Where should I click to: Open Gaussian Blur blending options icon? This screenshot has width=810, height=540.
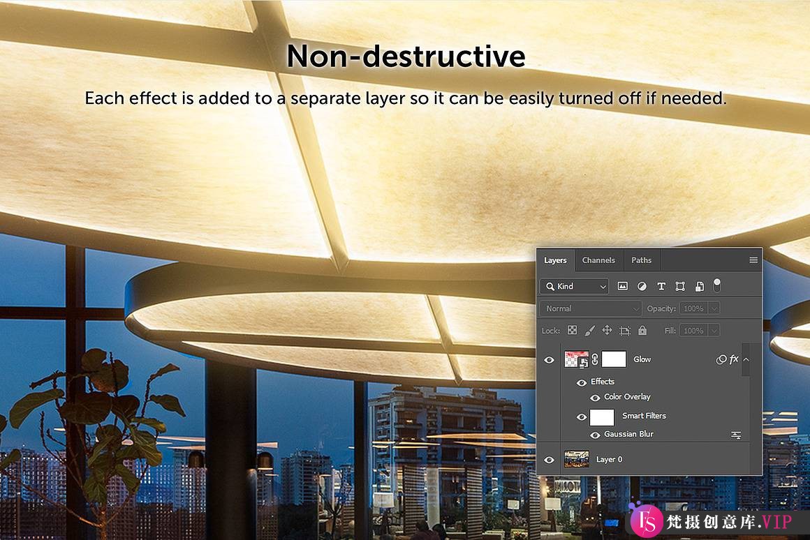[x=736, y=435]
